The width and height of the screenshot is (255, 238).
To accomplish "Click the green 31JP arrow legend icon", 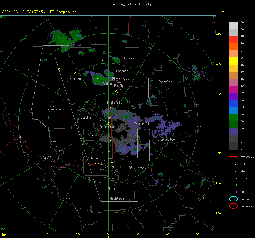I will point(233,185).
